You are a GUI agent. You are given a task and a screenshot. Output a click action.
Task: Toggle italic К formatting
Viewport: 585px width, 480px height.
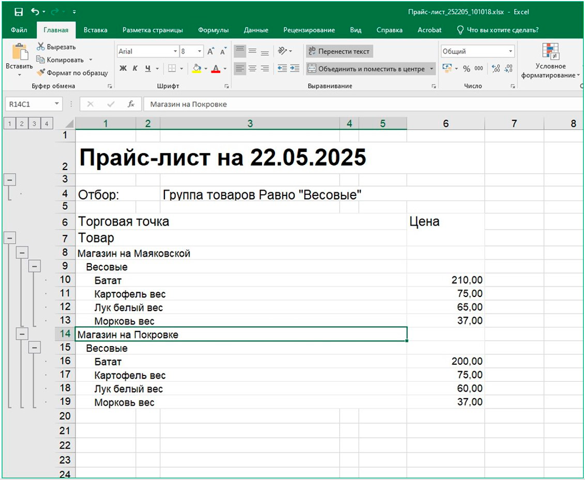[135, 68]
